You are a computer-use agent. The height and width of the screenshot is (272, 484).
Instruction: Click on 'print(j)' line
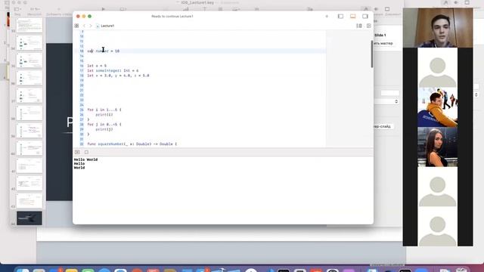104,129
